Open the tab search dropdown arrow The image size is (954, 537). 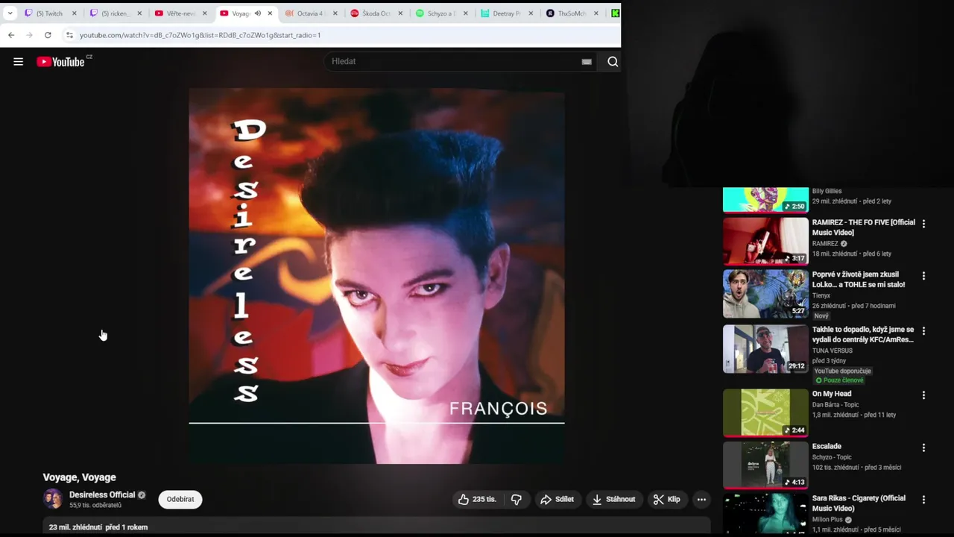pyautogui.click(x=10, y=13)
